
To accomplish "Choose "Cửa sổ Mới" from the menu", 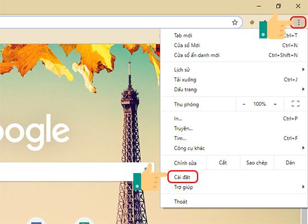I will click(x=234, y=45).
